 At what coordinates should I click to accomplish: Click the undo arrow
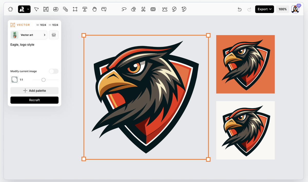239,9
